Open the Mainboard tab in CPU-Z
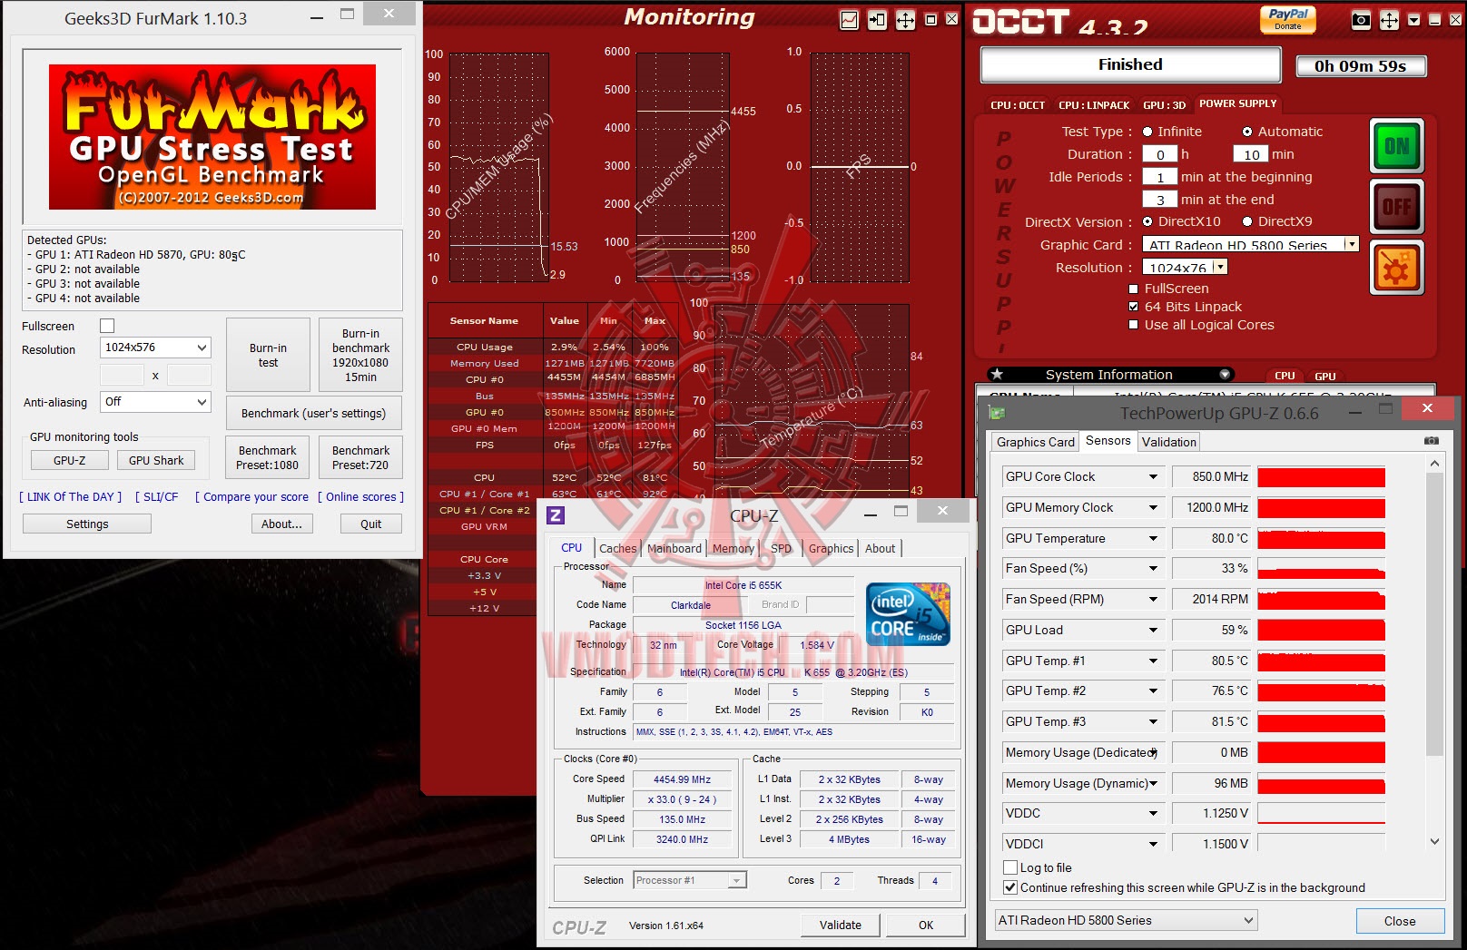The image size is (1467, 950). pyautogui.click(x=674, y=548)
